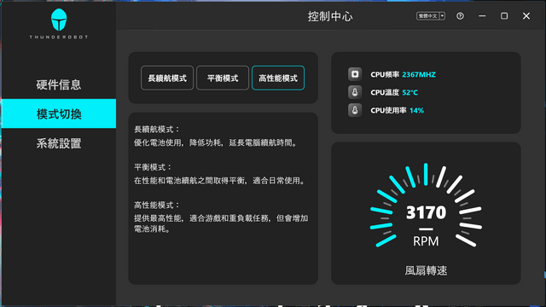Viewport: 546px width, 307px height.
Task: Click the 高性能模式： description heading
Action: pyautogui.click(x=157, y=206)
